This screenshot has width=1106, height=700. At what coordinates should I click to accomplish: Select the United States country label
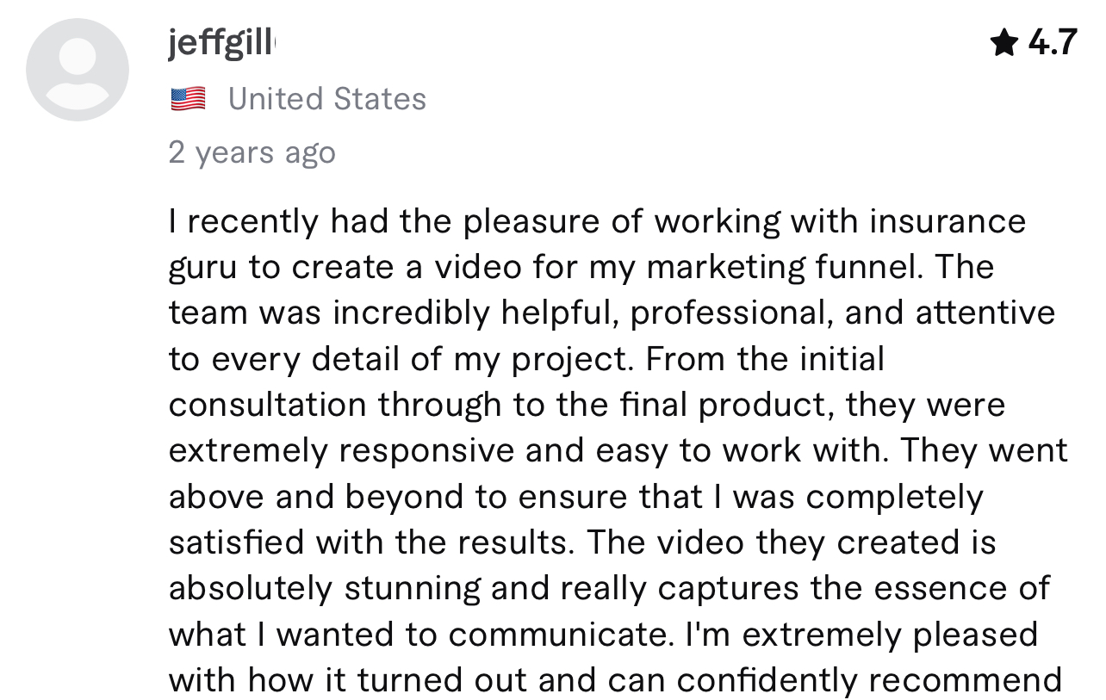pyautogui.click(x=327, y=99)
